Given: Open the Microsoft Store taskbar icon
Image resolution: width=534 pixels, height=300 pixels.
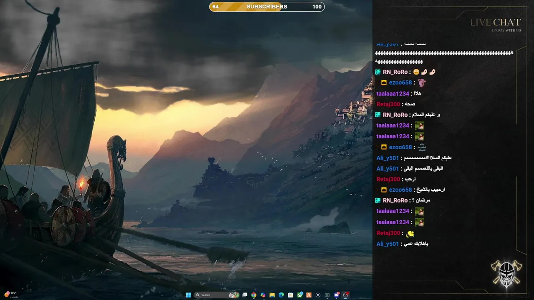Looking at the screenshot, I should (290, 295).
